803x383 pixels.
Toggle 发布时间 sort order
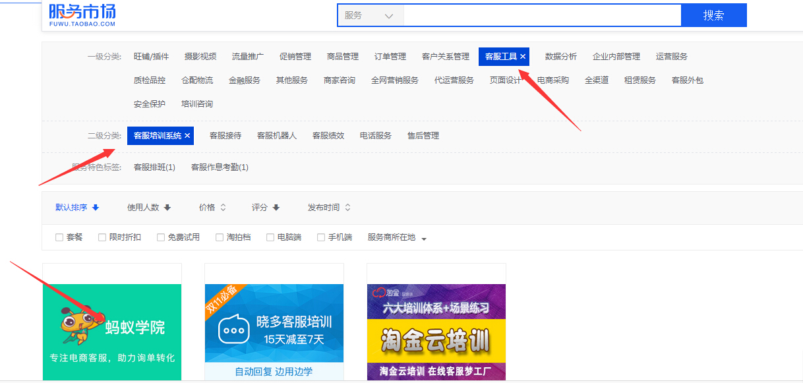point(347,208)
